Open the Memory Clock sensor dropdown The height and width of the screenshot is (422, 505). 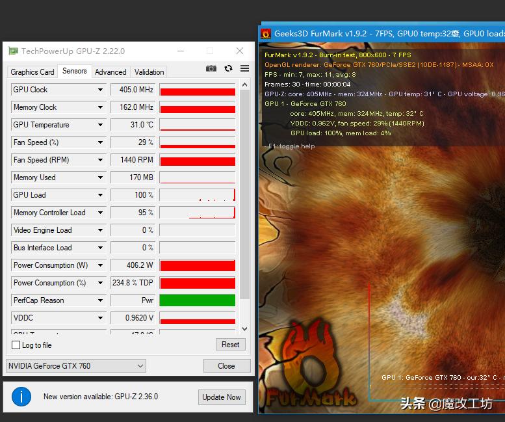coord(100,107)
